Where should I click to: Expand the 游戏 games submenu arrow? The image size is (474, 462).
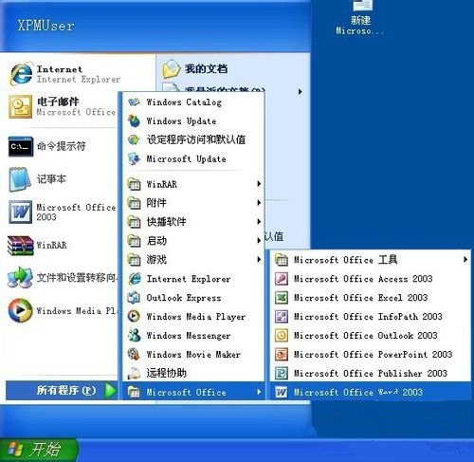point(259,260)
